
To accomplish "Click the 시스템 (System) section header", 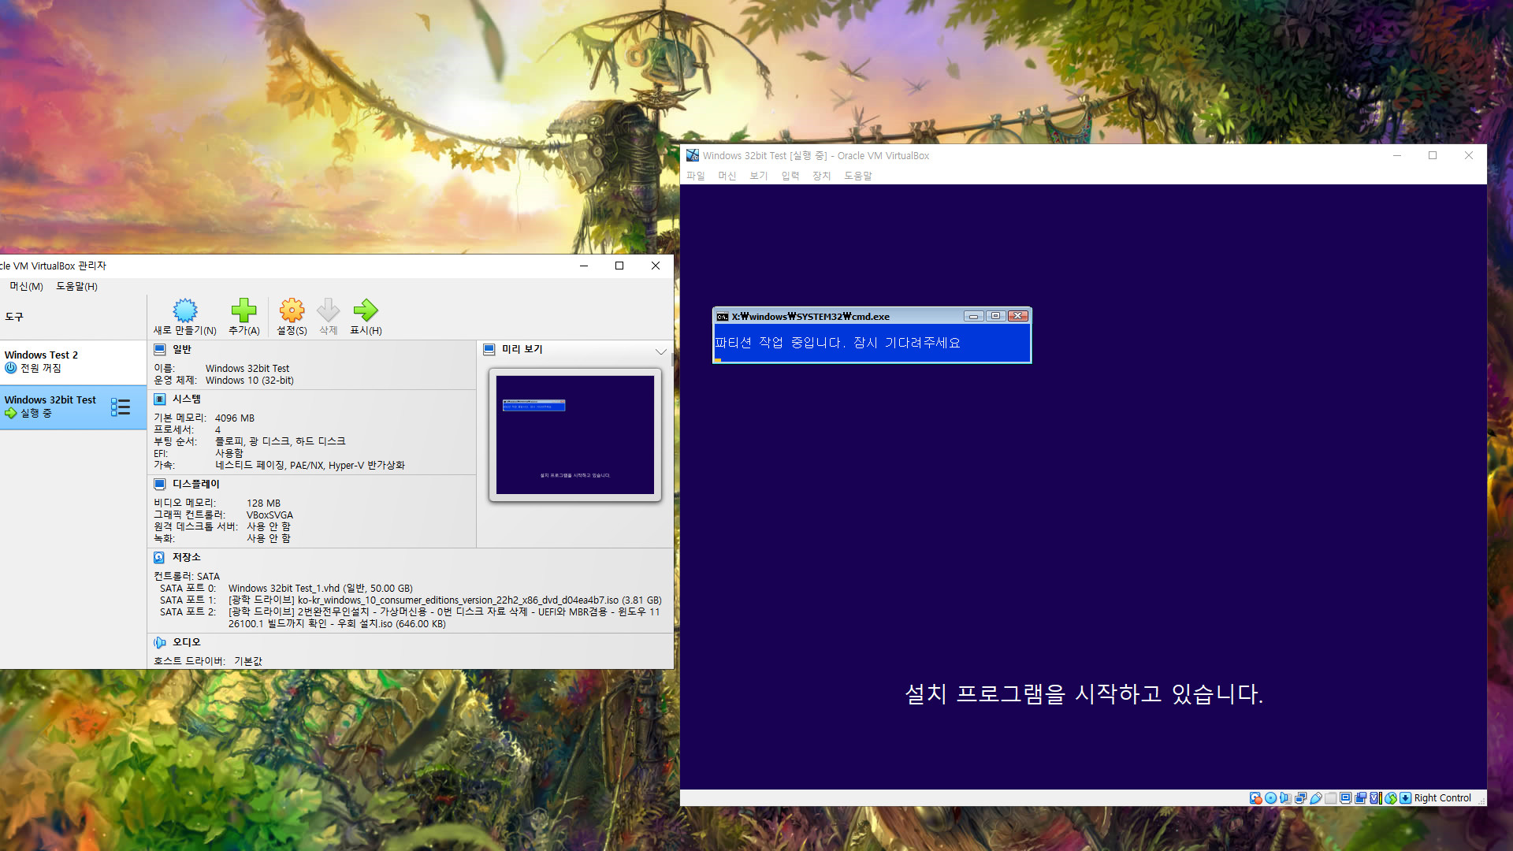I will tap(187, 399).
